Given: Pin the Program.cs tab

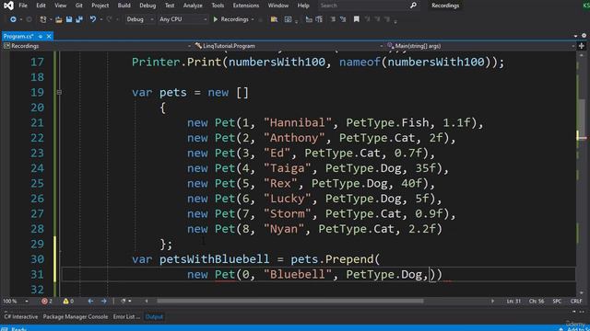Looking at the screenshot, I should point(41,37).
